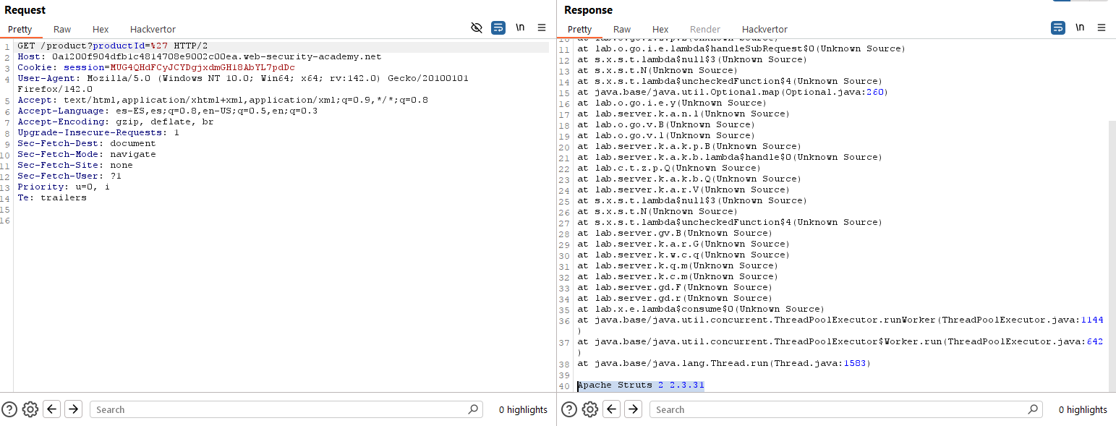Viewport: 1116px width, 426px height.
Task: Click the Response panel vertical scrollbar
Action: click(1112, 253)
